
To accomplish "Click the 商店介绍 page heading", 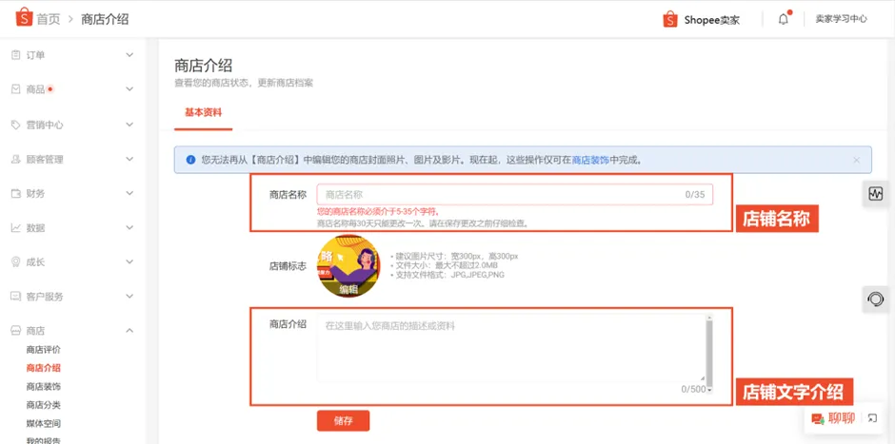I will [203, 65].
